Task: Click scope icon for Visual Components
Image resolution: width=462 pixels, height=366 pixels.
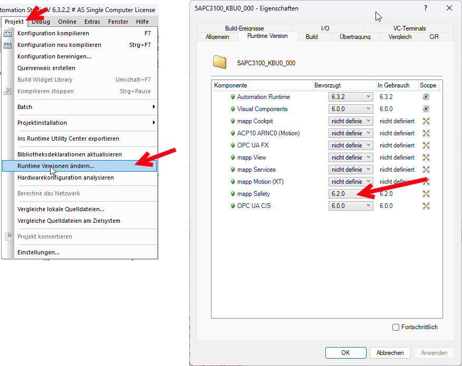Action: pos(426,109)
